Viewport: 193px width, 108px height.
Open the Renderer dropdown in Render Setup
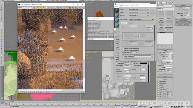139,16
